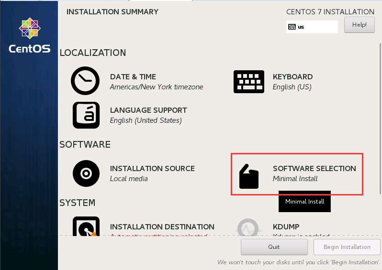
Task: Click the Keyboard layout icon
Action: pos(249,82)
